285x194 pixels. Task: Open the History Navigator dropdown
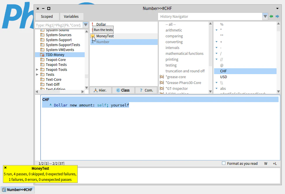click(x=265, y=16)
